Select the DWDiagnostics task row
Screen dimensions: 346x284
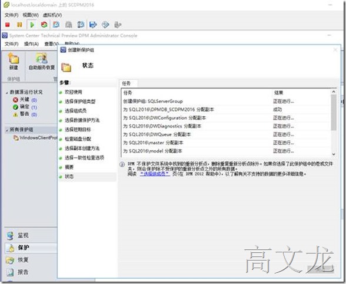pos(226,126)
